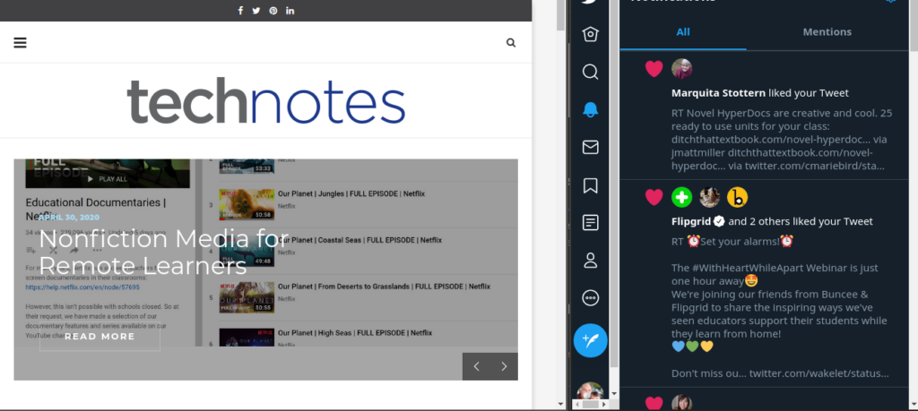The width and height of the screenshot is (918, 411).
Task: Open the ditchthattextbook.com tweet text
Action: (782, 140)
